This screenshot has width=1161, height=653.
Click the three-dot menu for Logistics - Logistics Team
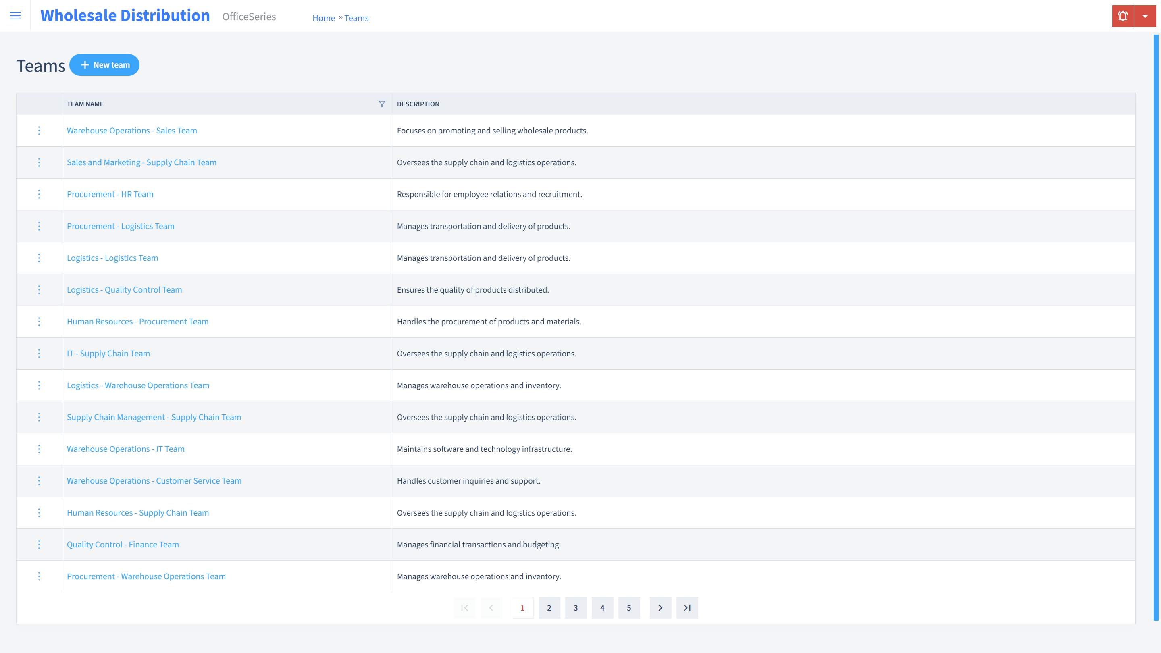39,258
